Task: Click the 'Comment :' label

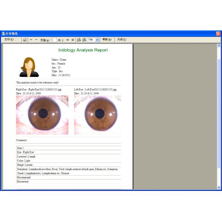Action: pyautogui.click(x=22, y=140)
